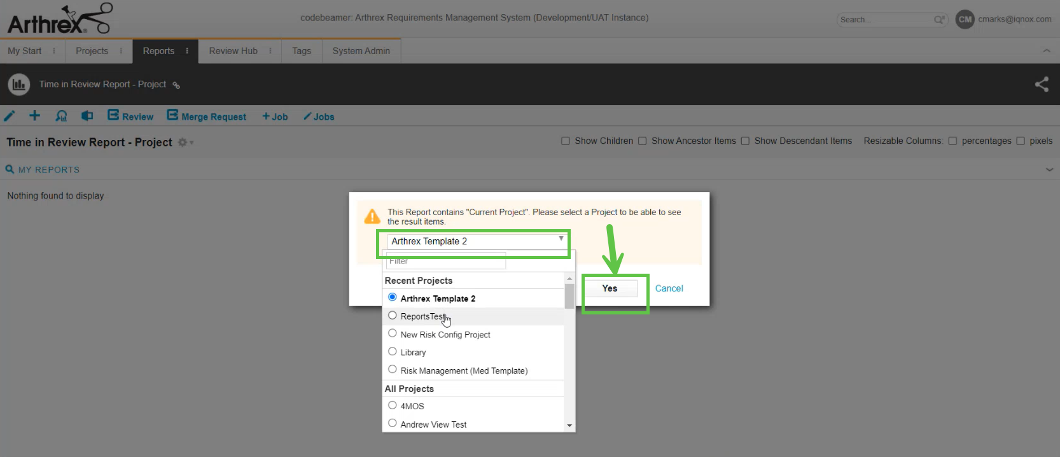Click the Cancel link in dialog
Viewport: 1060px width, 457px height.
click(x=669, y=288)
